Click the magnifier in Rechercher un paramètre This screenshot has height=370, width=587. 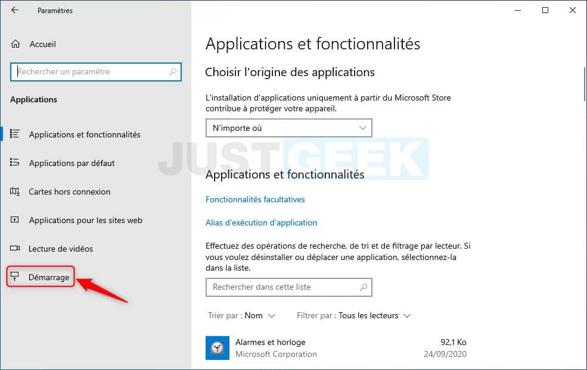click(x=173, y=71)
